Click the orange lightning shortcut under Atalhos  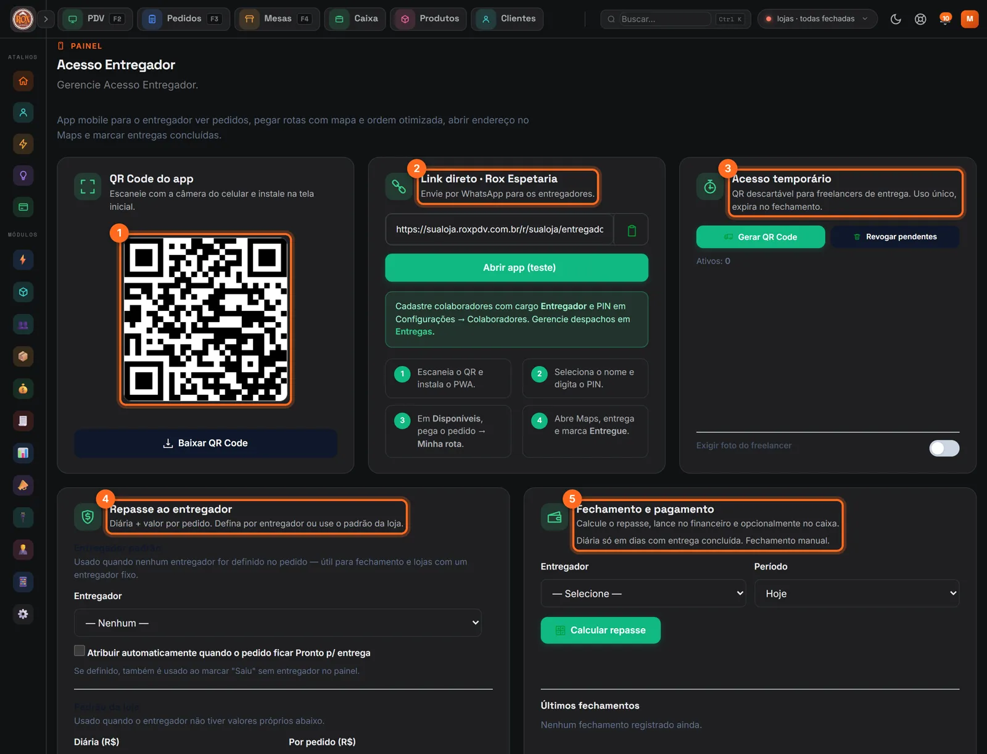tap(23, 144)
